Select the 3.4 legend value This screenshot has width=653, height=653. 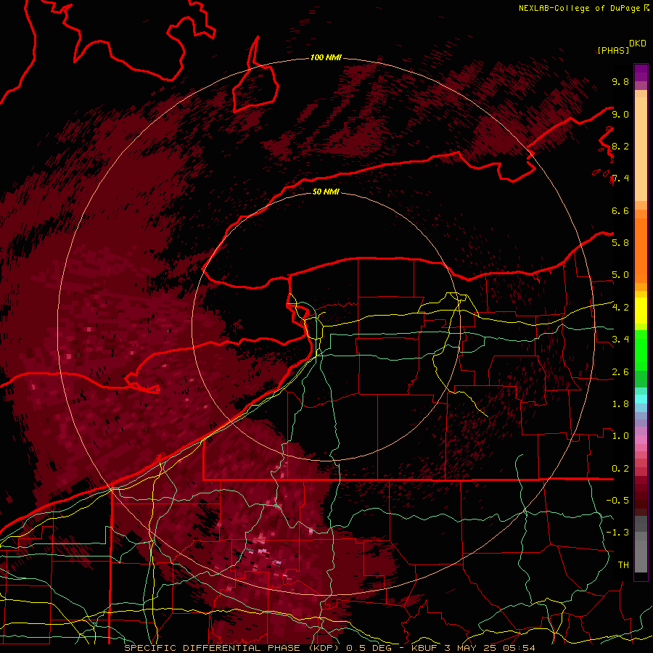pyautogui.click(x=620, y=340)
